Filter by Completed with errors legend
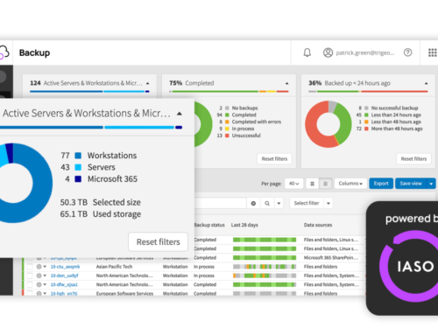The image size is (438, 335). [256, 122]
